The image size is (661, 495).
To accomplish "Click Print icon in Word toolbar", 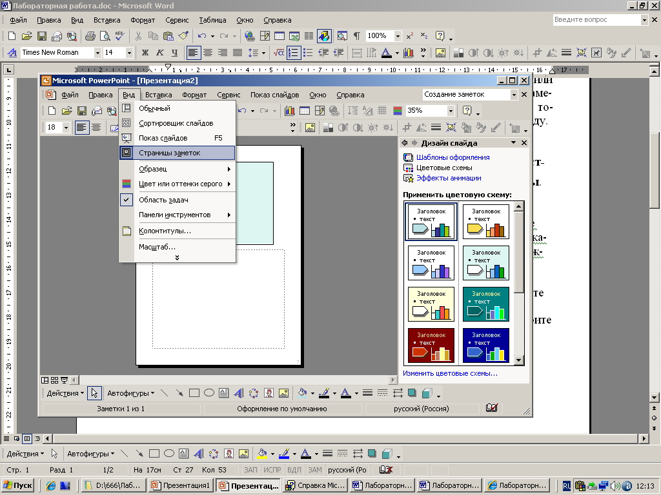I will click(90, 36).
